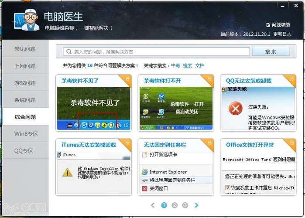This screenshot has width=305, height=218.
Task: Go to next page with right arrow
Action: click(x=196, y=205)
